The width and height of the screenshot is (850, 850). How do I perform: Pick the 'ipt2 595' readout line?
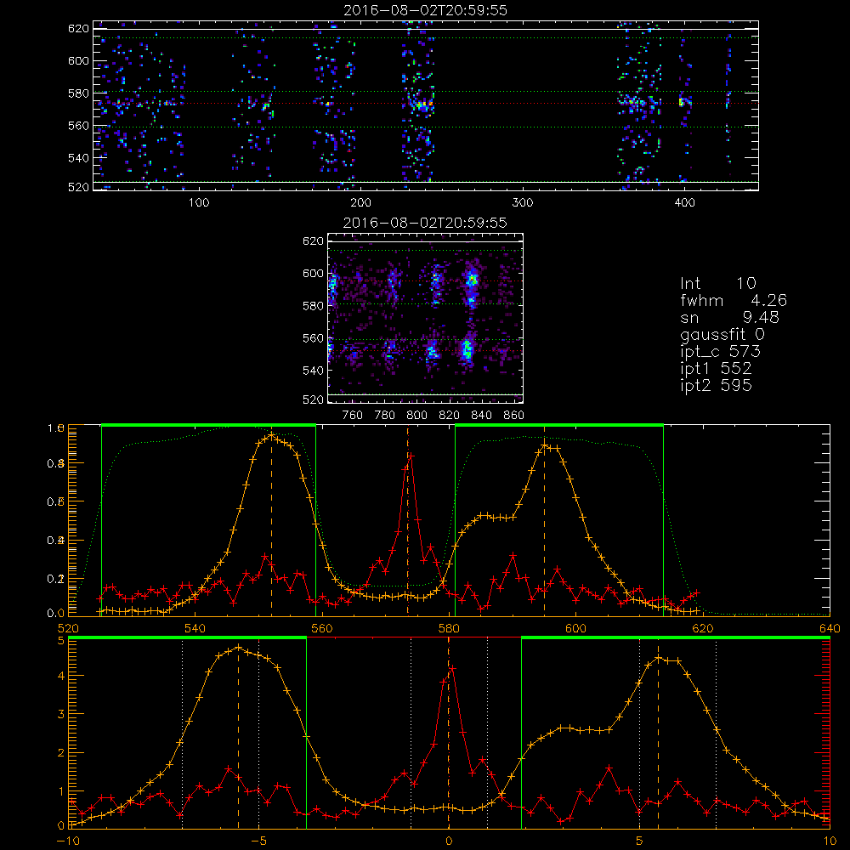pos(716,385)
